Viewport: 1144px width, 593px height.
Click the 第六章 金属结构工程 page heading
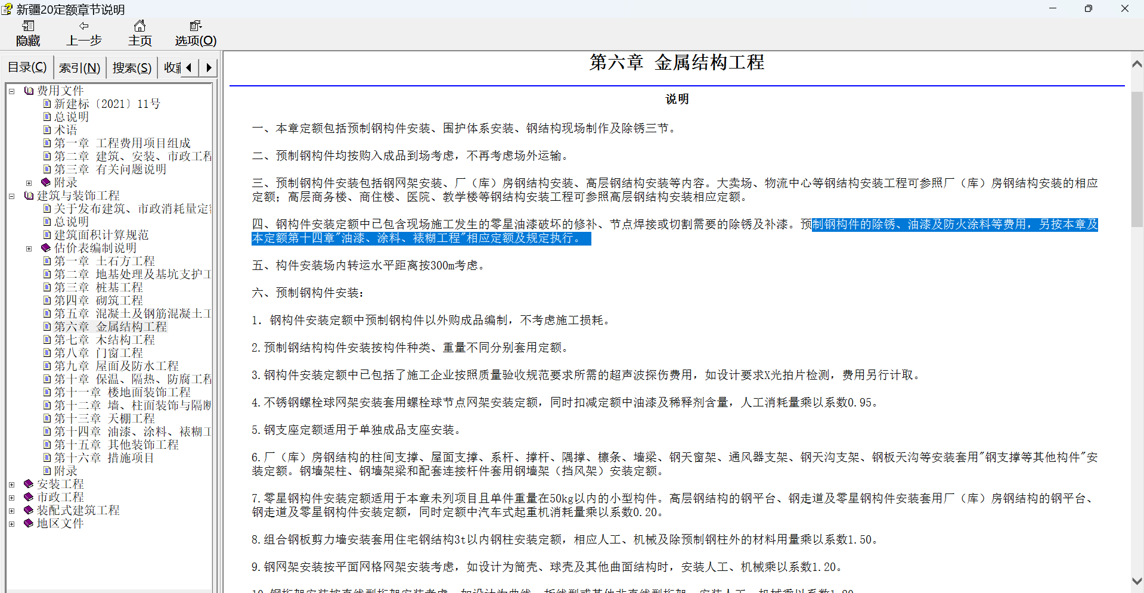point(677,63)
